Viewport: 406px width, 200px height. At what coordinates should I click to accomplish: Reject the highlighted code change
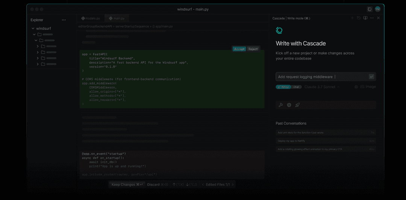pos(253,49)
